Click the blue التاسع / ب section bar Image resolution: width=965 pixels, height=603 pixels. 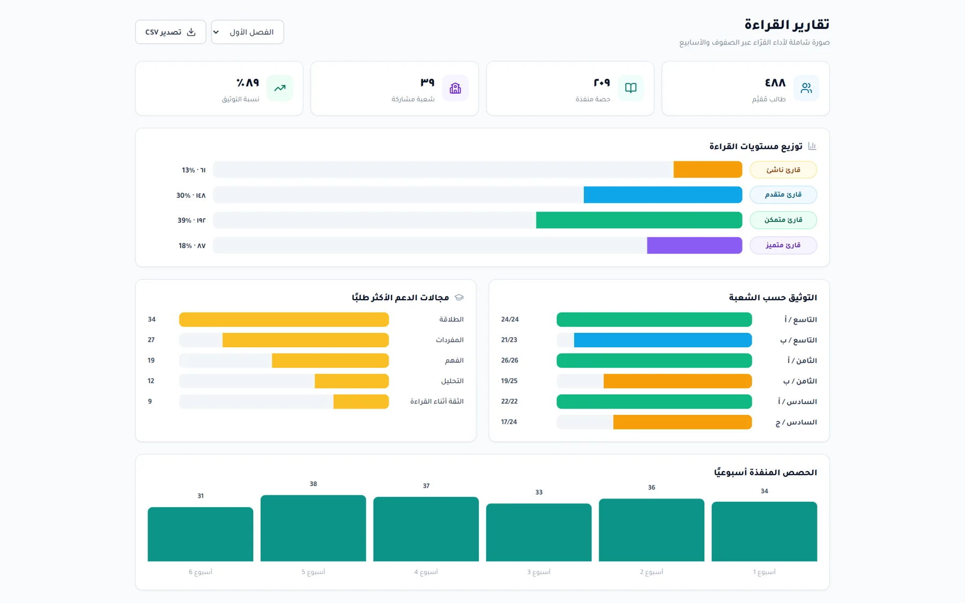click(663, 340)
